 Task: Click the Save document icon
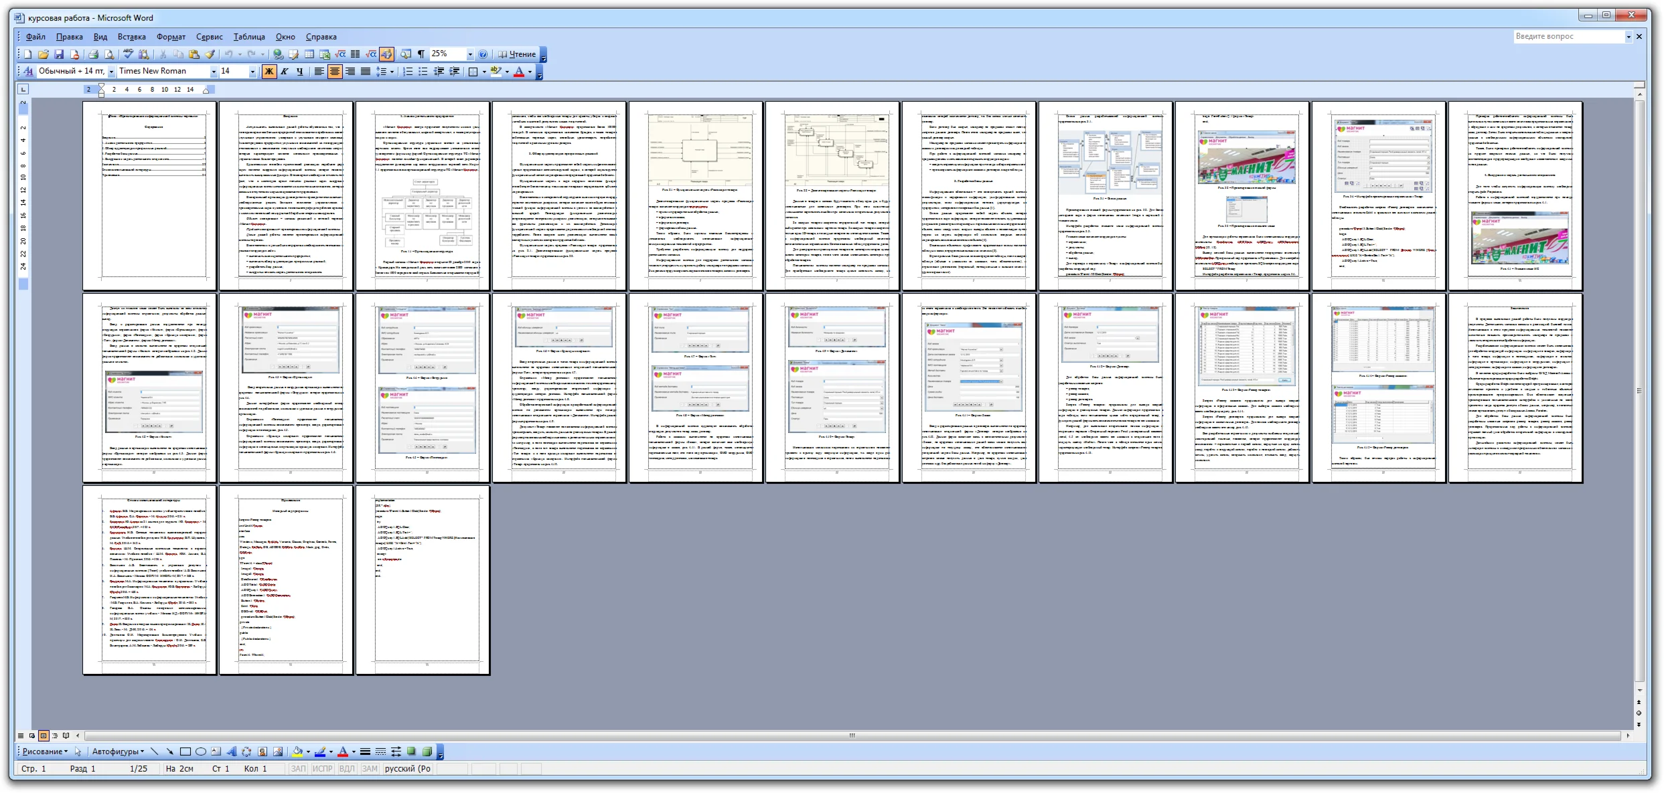(59, 54)
